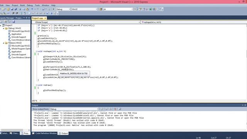Open the View menu
Viewport: 247px width, 139px height.
click(8, 5)
